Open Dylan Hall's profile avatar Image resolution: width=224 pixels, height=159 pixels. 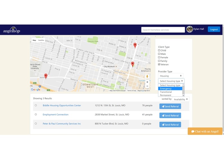(190, 29)
